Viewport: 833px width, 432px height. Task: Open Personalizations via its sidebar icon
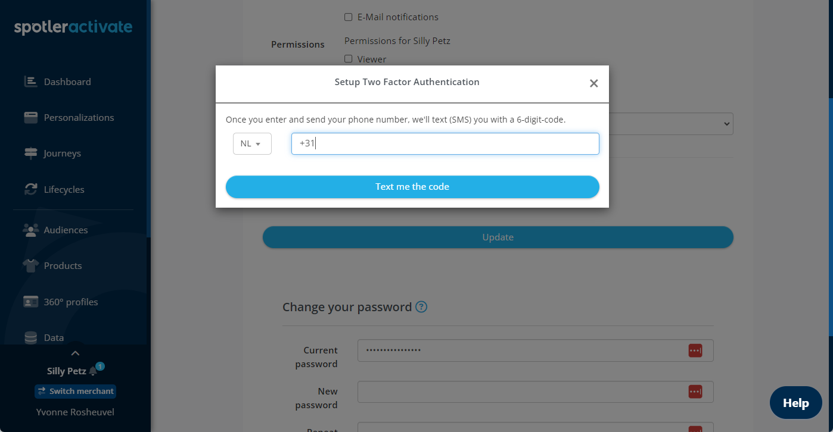coord(30,117)
